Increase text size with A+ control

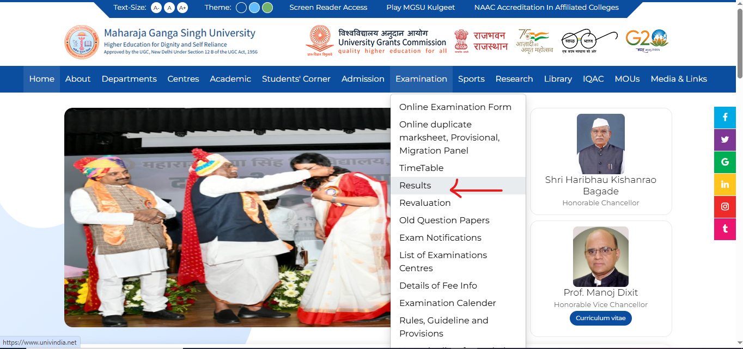pos(182,8)
